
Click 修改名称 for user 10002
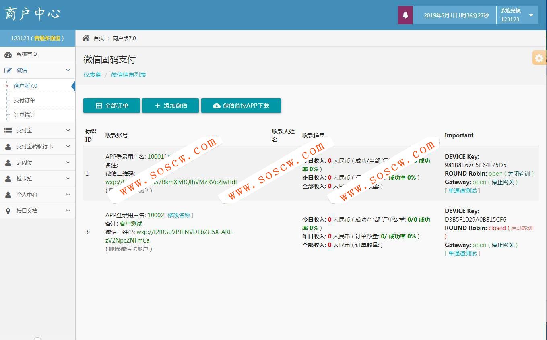[x=179, y=215]
